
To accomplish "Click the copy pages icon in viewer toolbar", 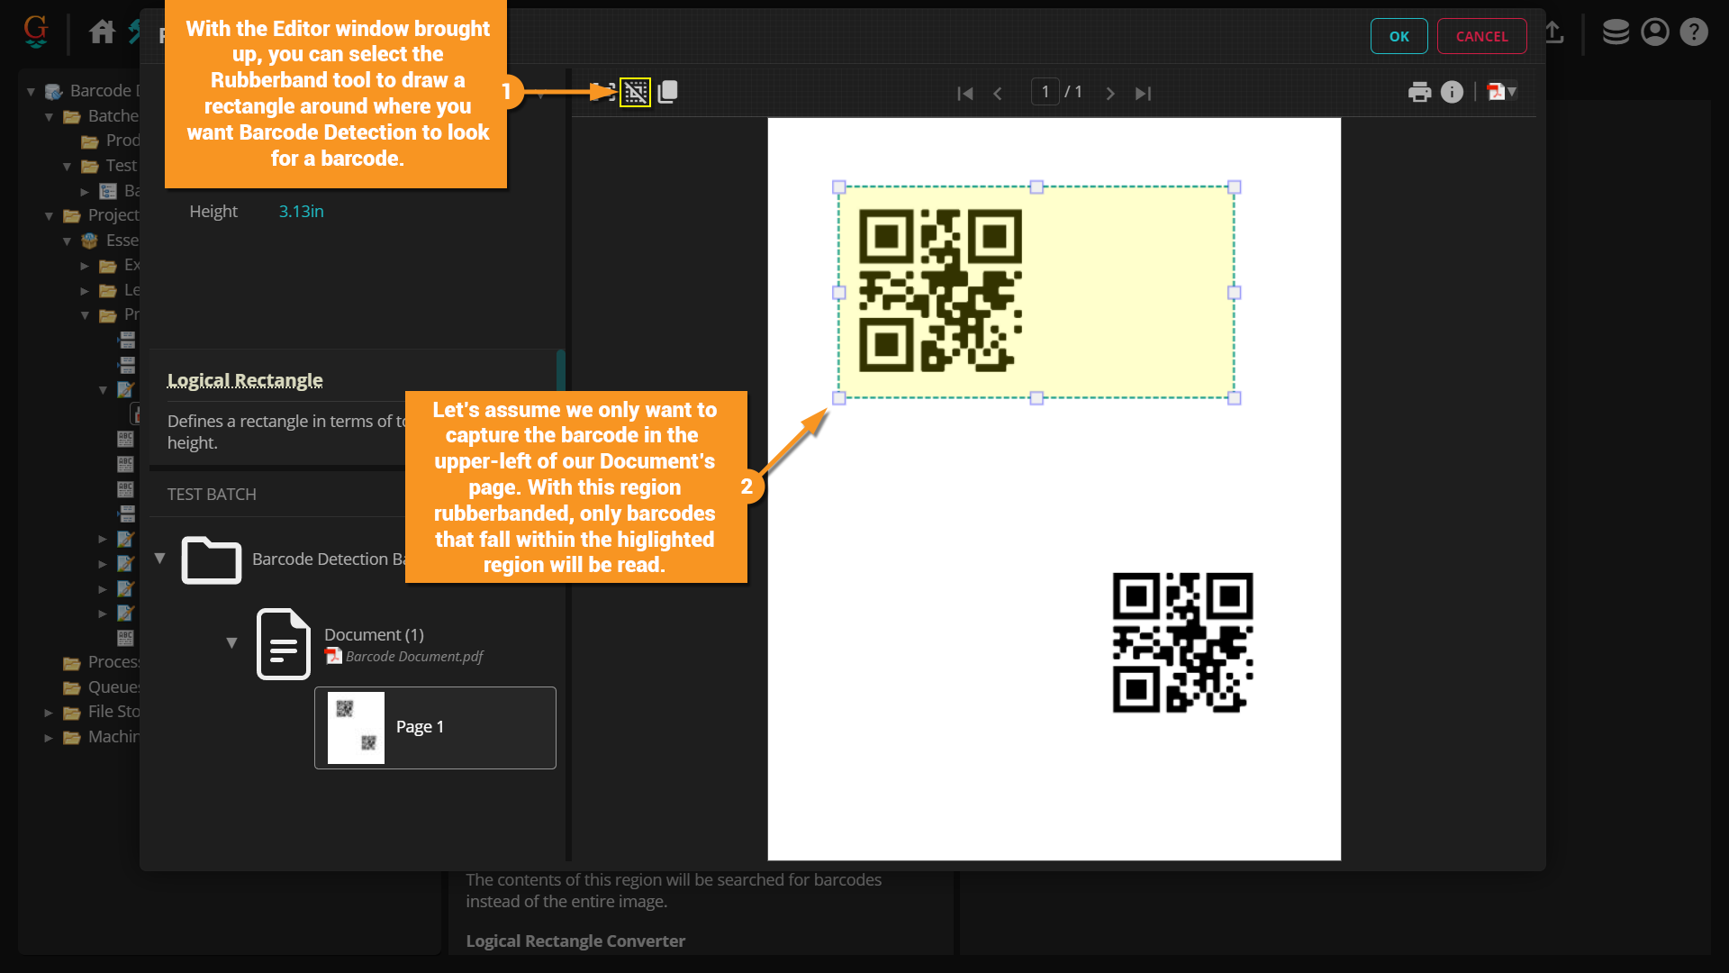I will 667,92.
